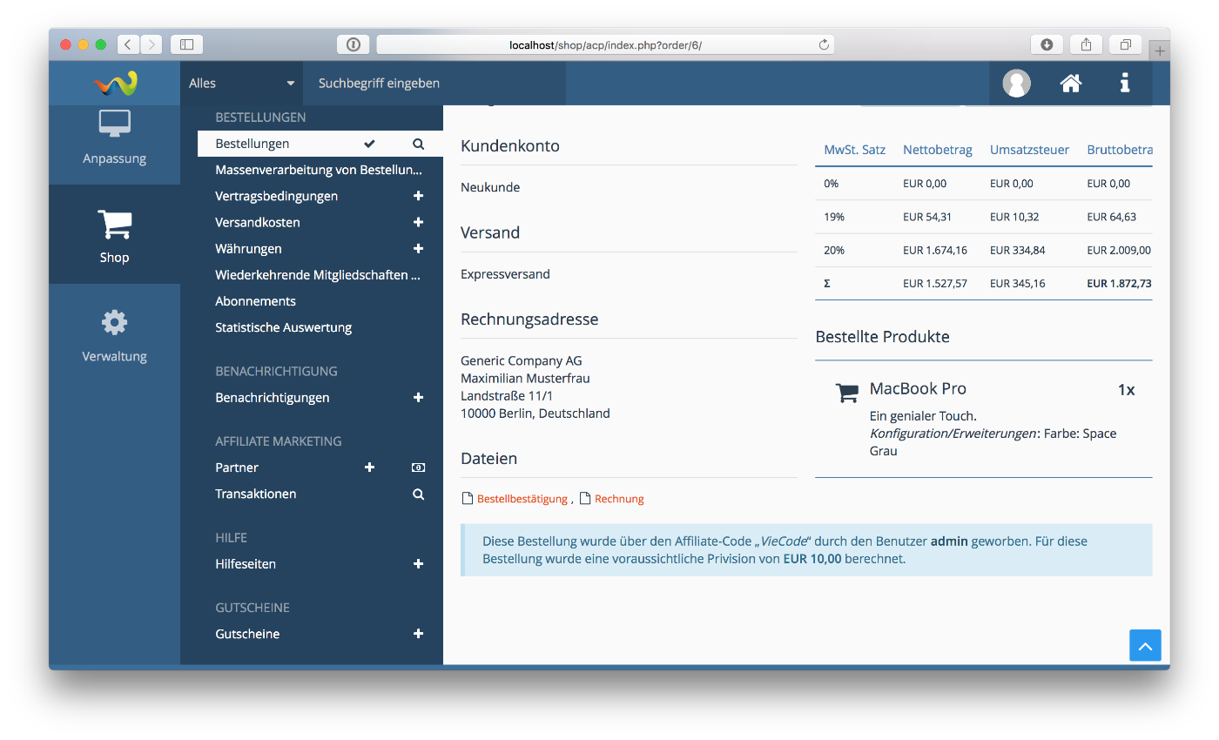Click the plus icon next to Gutscheine
1219x740 pixels.
click(x=418, y=635)
